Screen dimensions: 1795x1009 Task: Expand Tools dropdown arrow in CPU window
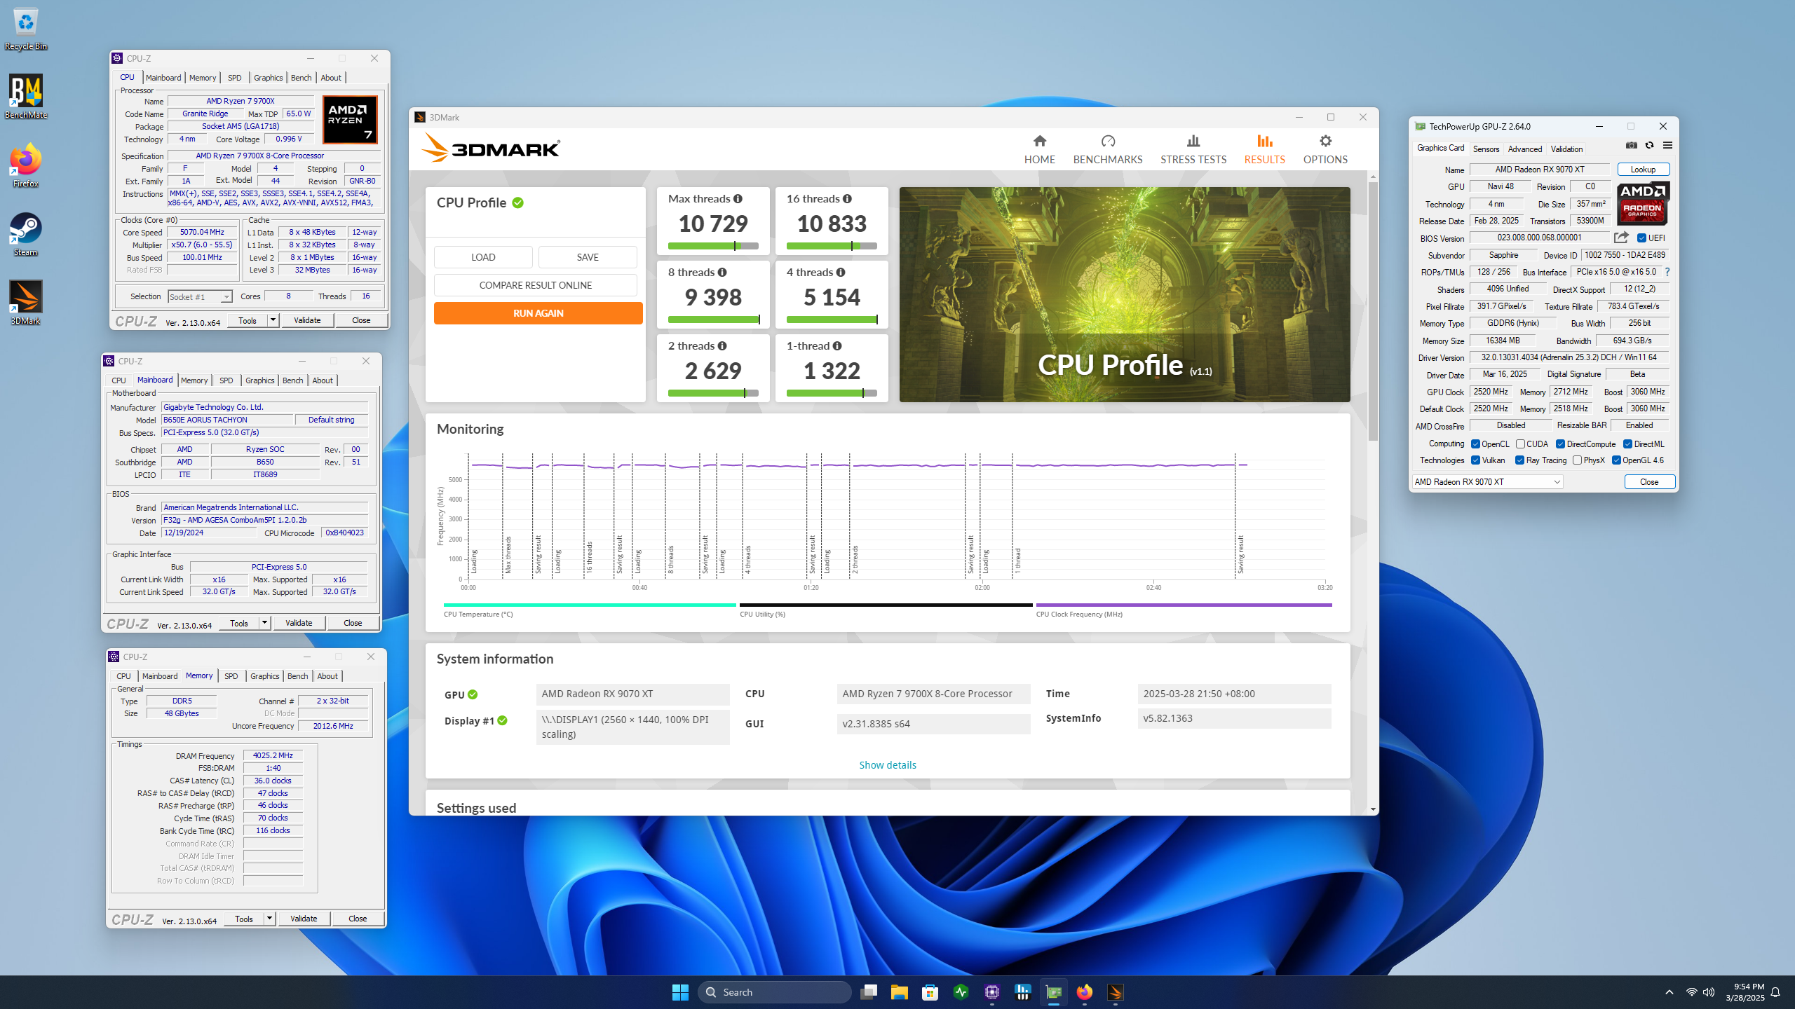pos(273,320)
